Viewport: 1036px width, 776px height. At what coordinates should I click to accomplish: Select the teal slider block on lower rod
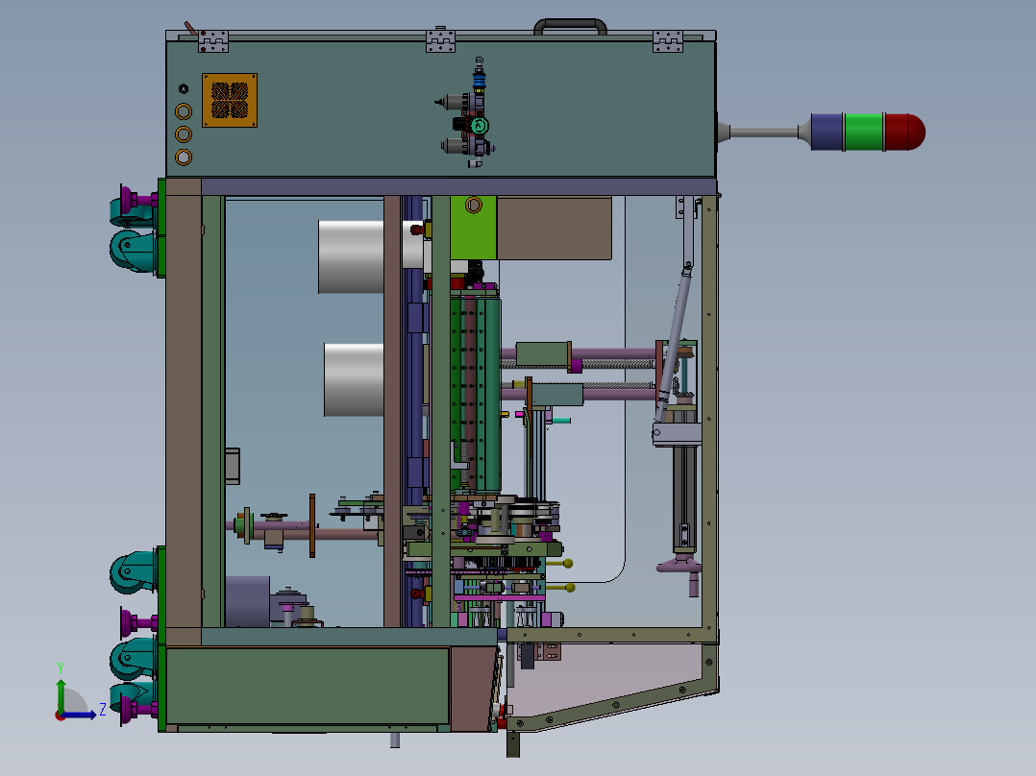tap(557, 395)
